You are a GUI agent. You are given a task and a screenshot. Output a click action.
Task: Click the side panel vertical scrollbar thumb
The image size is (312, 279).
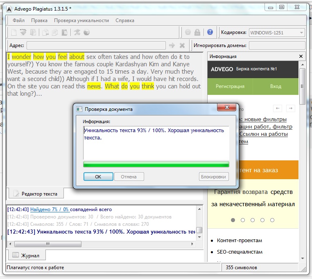pyautogui.click(x=303, y=86)
